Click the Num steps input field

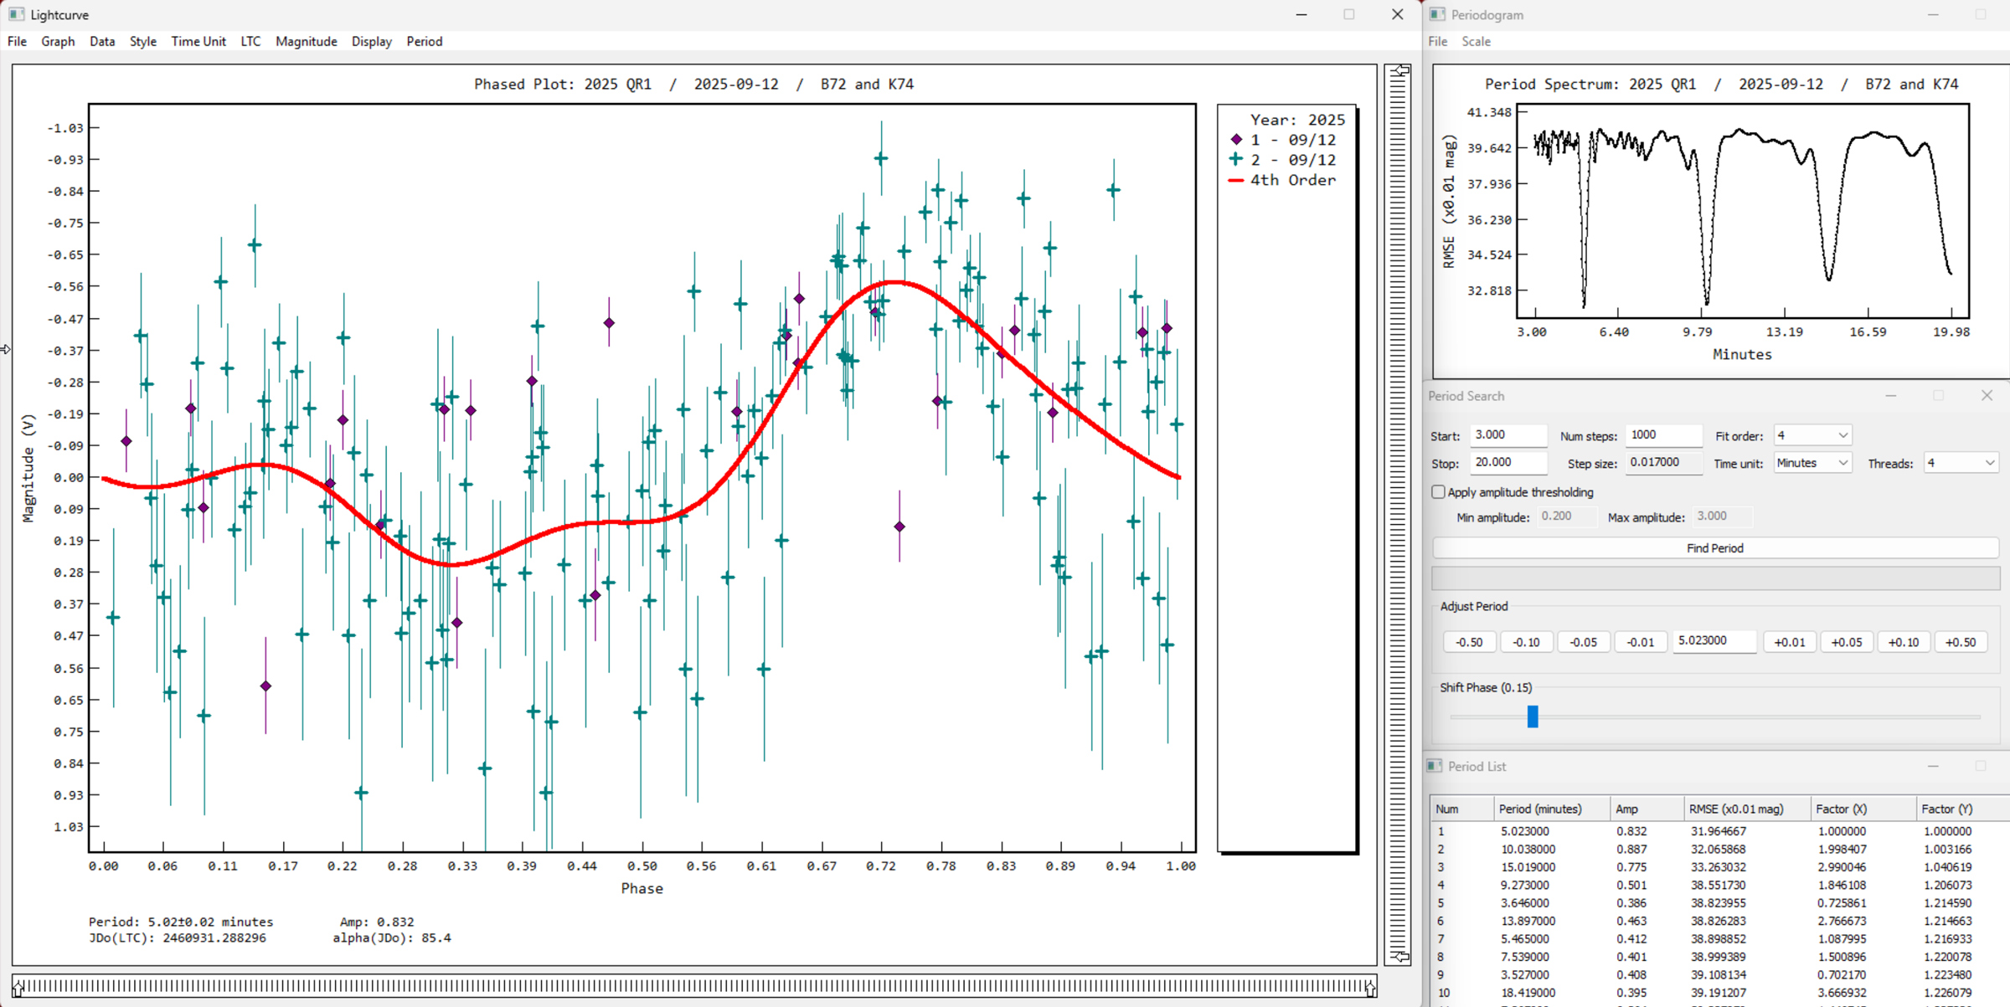click(x=1664, y=435)
